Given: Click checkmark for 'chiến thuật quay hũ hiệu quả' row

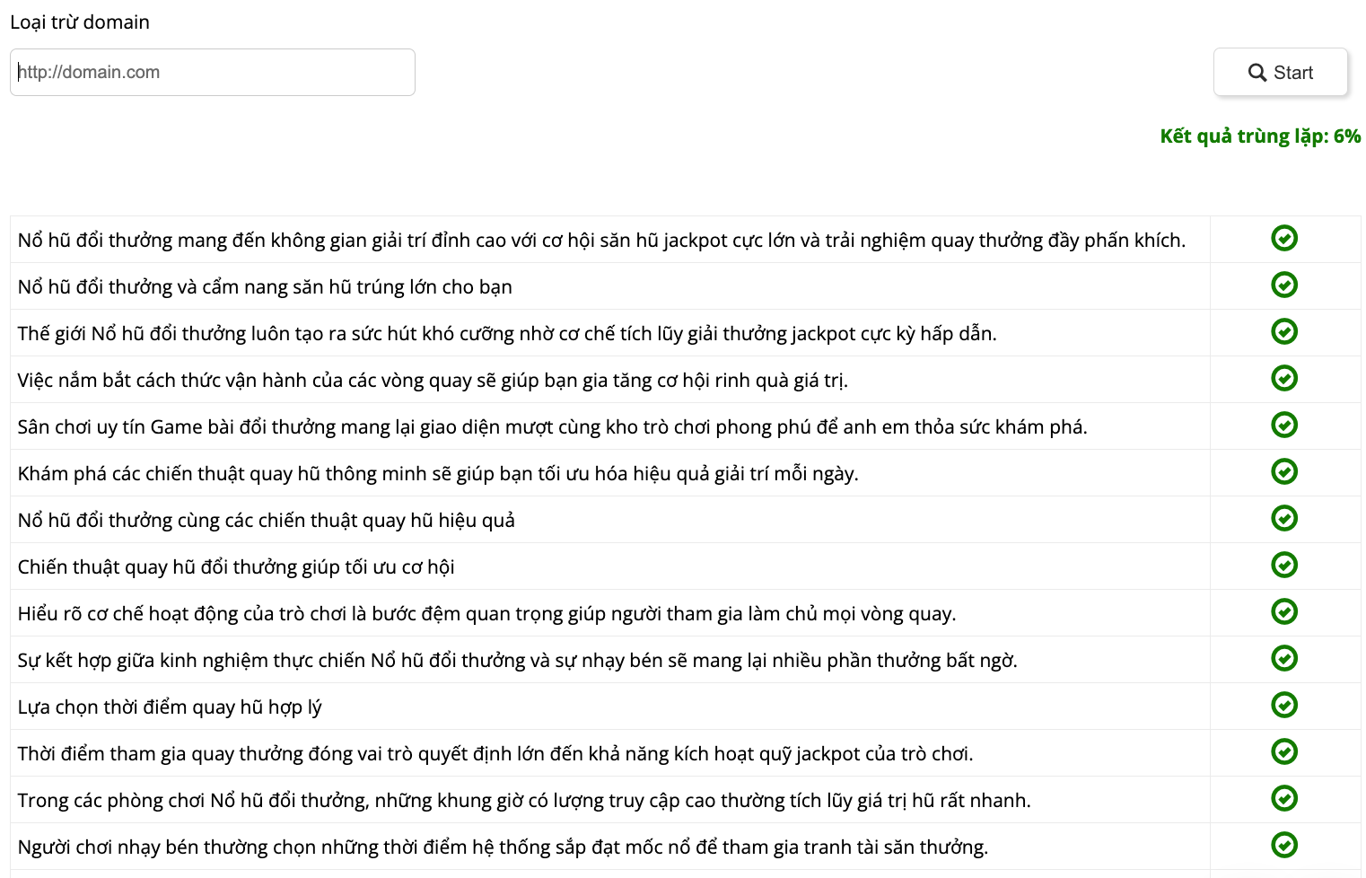Looking at the screenshot, I should click(1284, 518).
